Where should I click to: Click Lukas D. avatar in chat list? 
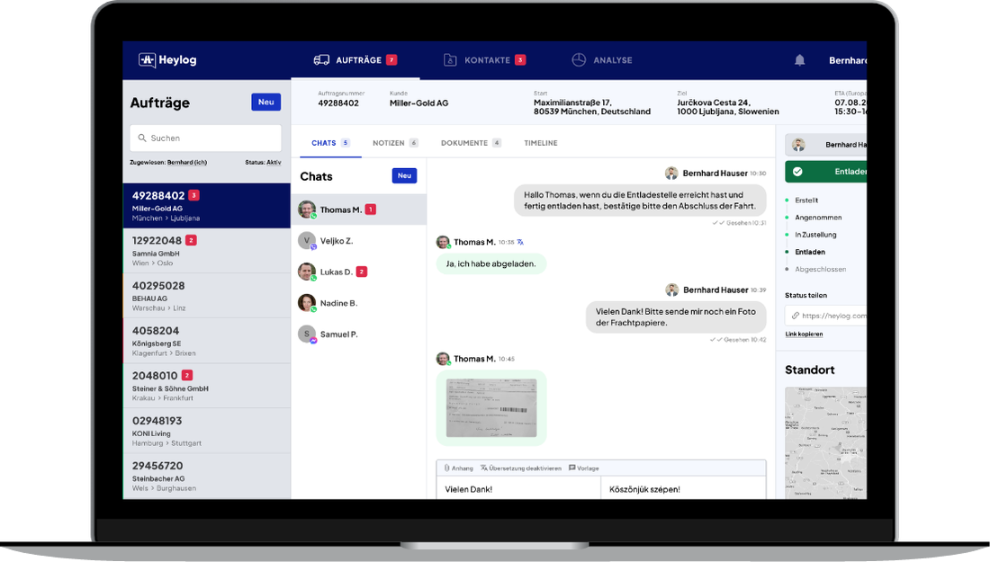pyautogui.click(x=307, y=272)
